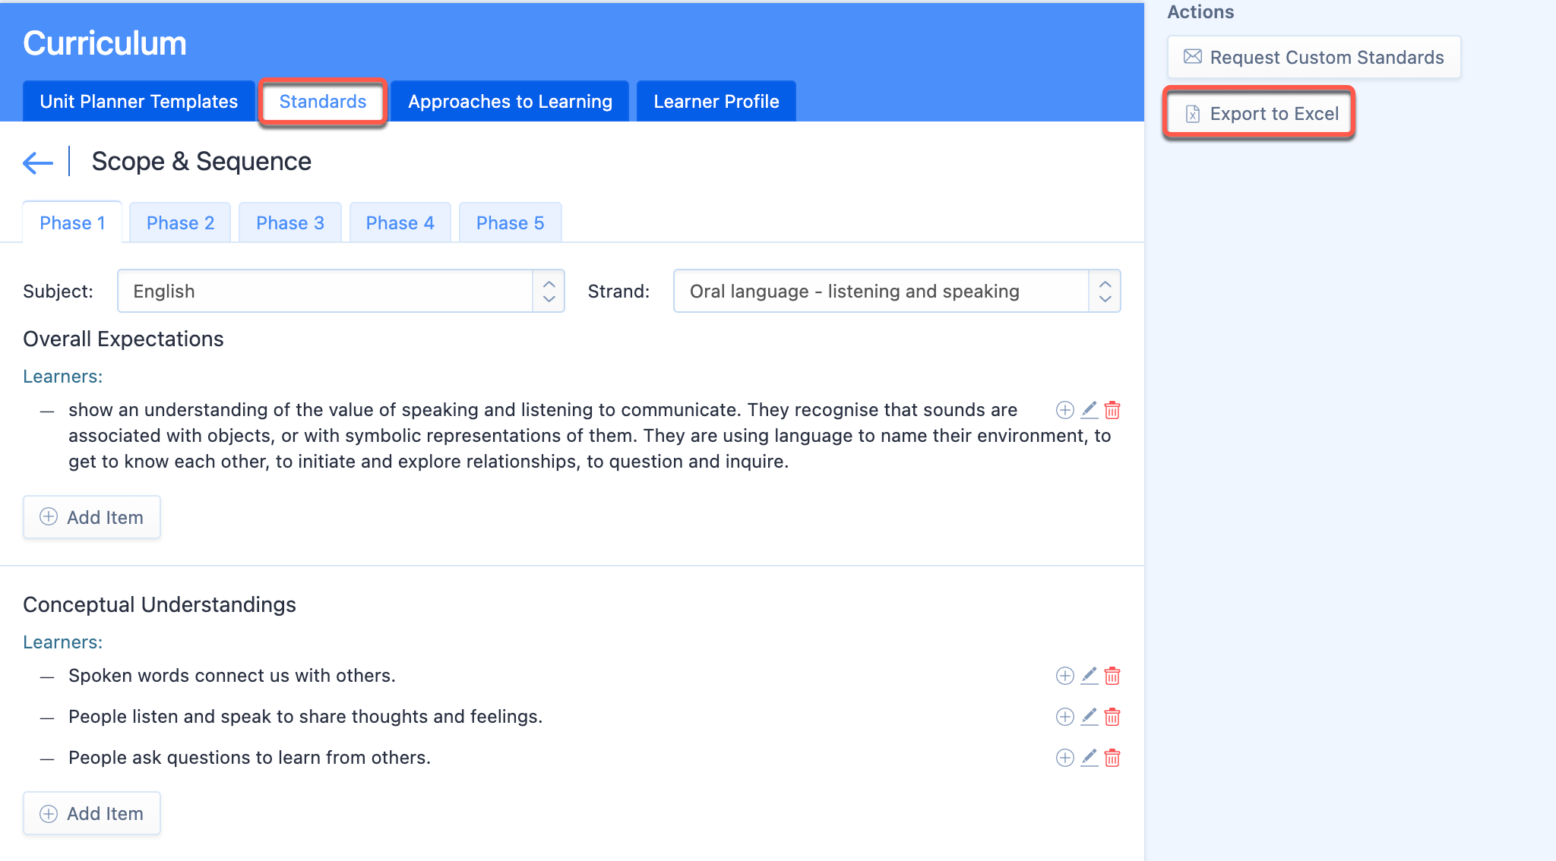Open the Subject dropdown showing English
This screenshot has width=1556, height=861.
pyautogui.click(x=340, y=291)
